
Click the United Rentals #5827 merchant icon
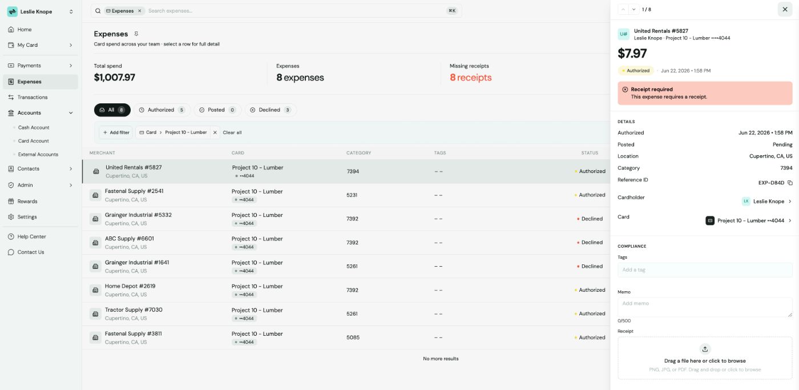point(96,171)
